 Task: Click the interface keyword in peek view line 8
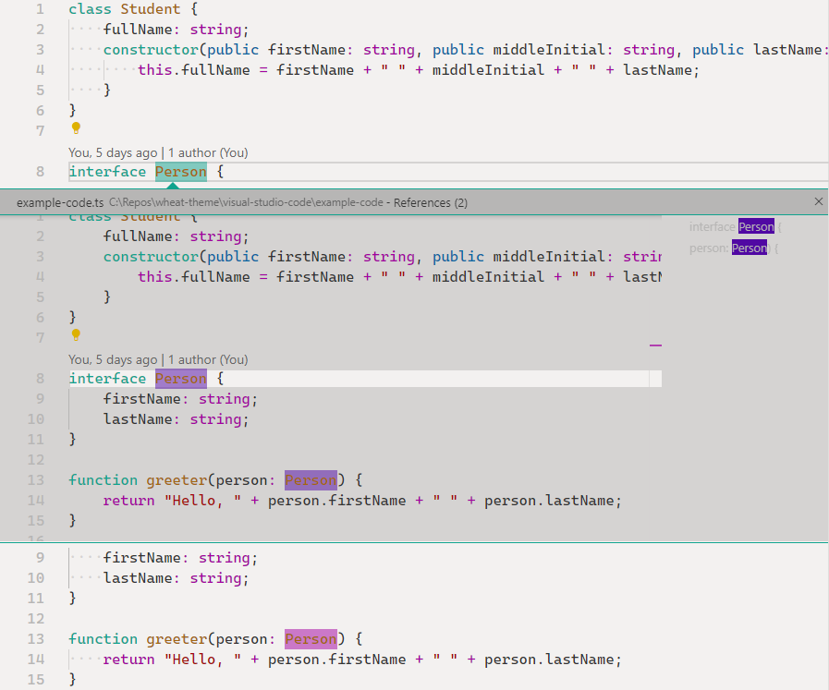click(107, 379)
